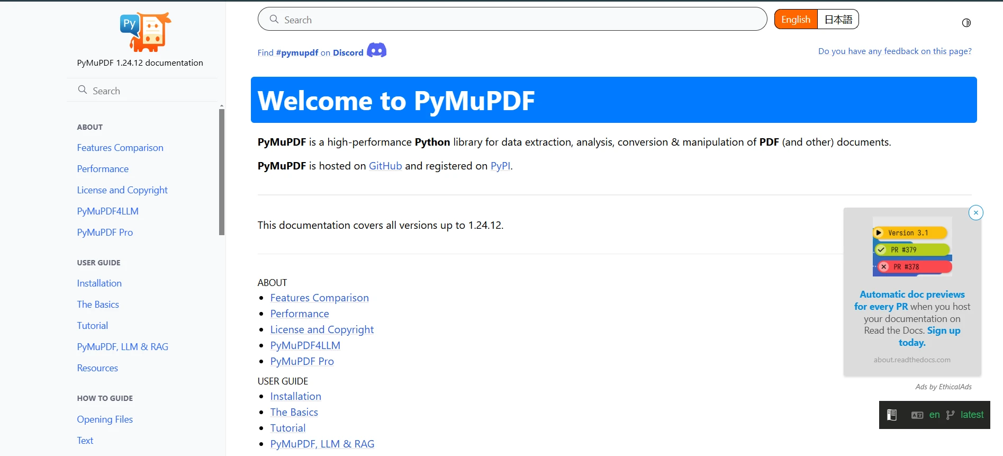Click the sidebar scrollbar
The image size is (1003, 456).
click(x=222, y=172)
